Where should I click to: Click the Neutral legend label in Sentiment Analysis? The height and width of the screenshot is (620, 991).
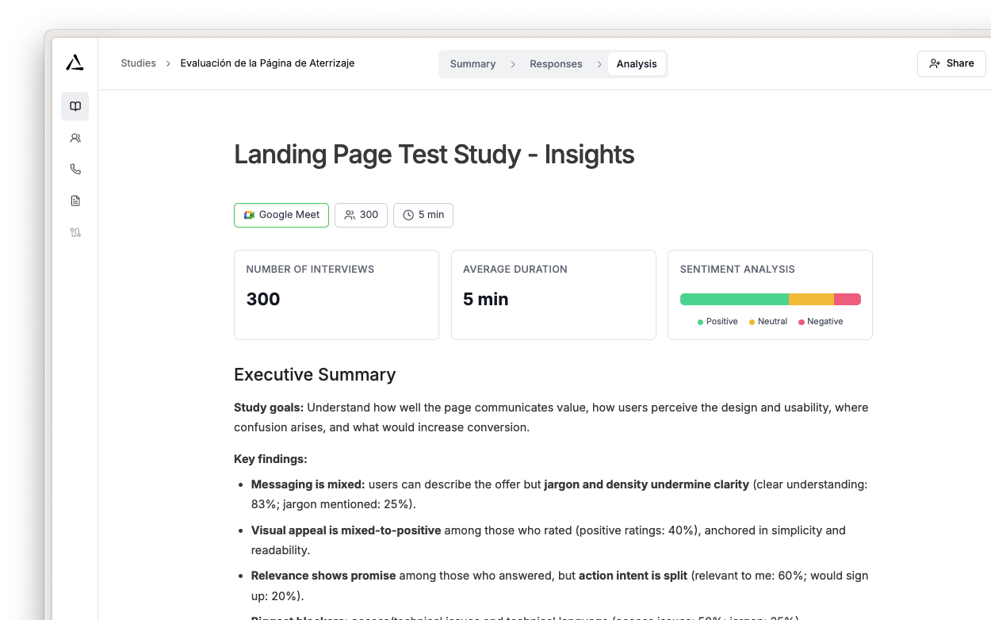pyautogui.click(x=771, y=321)
